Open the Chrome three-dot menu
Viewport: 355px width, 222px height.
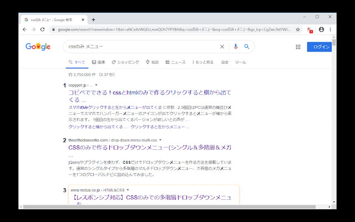[x=330, y=30]
